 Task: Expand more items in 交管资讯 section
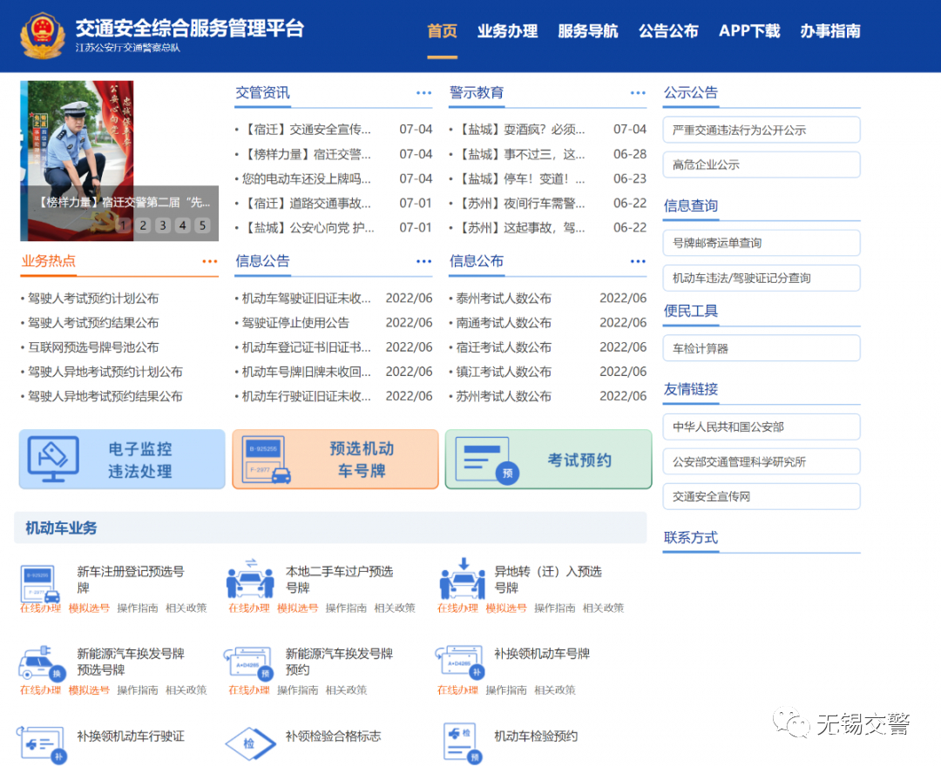point(423,93)
